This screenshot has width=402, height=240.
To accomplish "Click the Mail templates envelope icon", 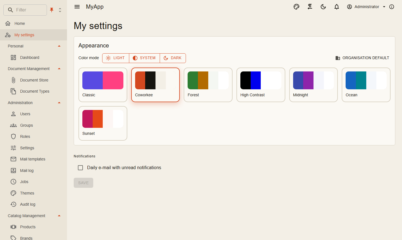I will coord(13,159).
